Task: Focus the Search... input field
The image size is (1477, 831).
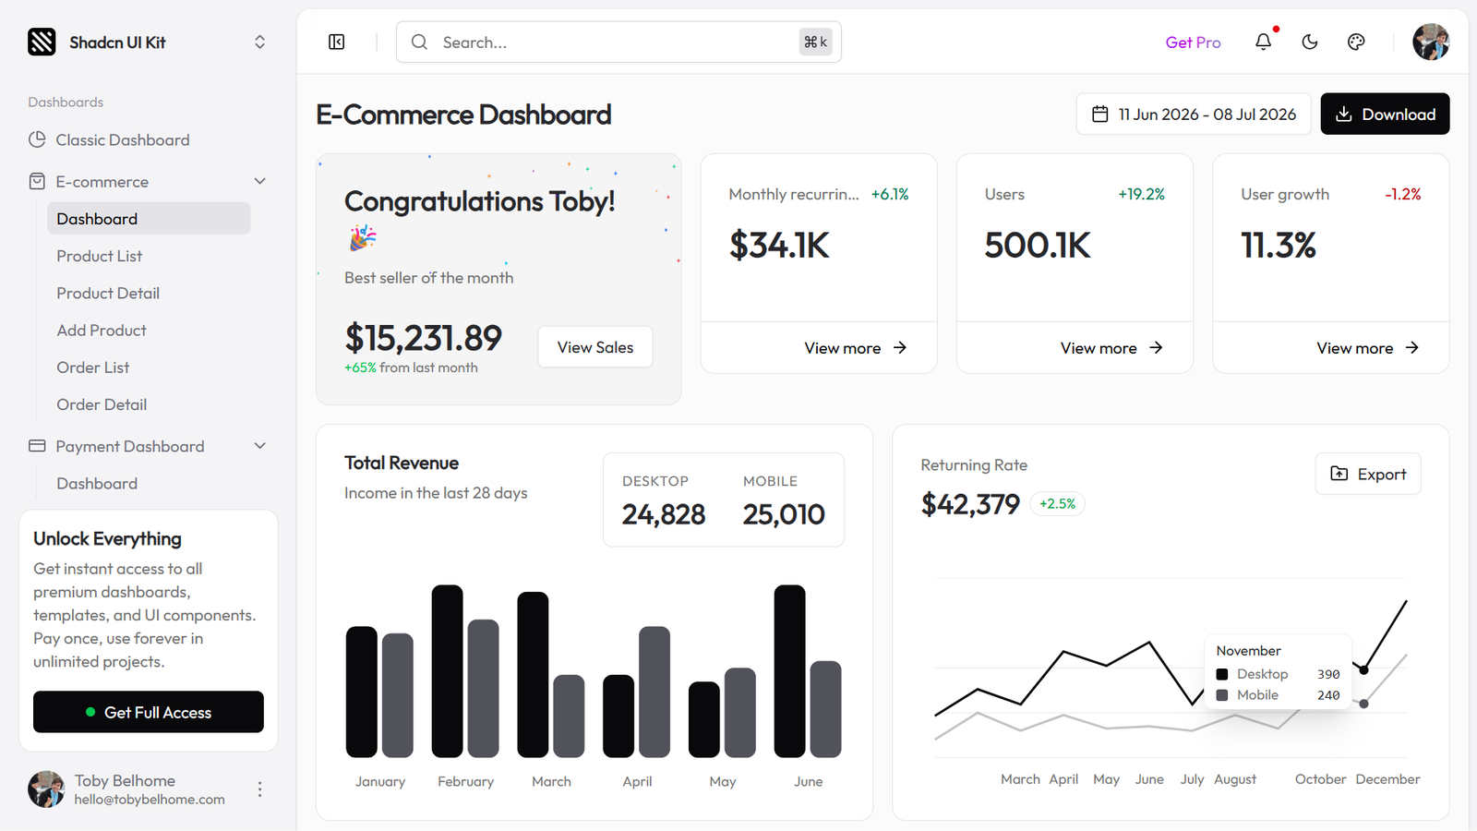Action: coord(618,42)
